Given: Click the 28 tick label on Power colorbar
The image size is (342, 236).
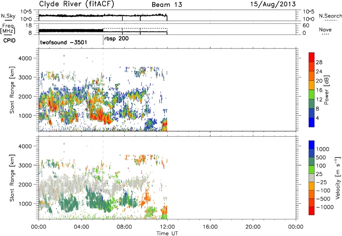Looking at the screenshot, I should [319, 62].
